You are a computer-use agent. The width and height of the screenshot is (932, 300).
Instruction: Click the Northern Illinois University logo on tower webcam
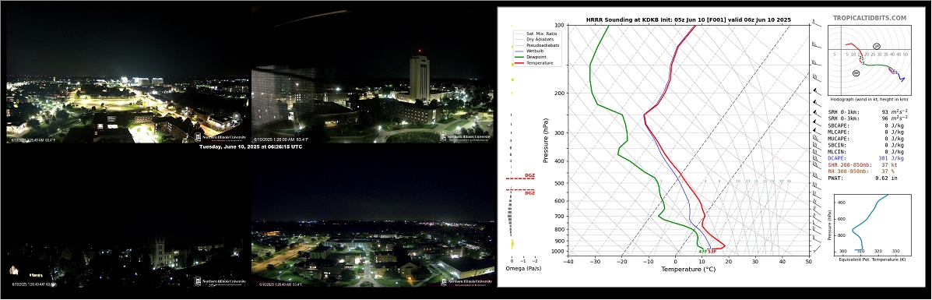tap(466, 136)
